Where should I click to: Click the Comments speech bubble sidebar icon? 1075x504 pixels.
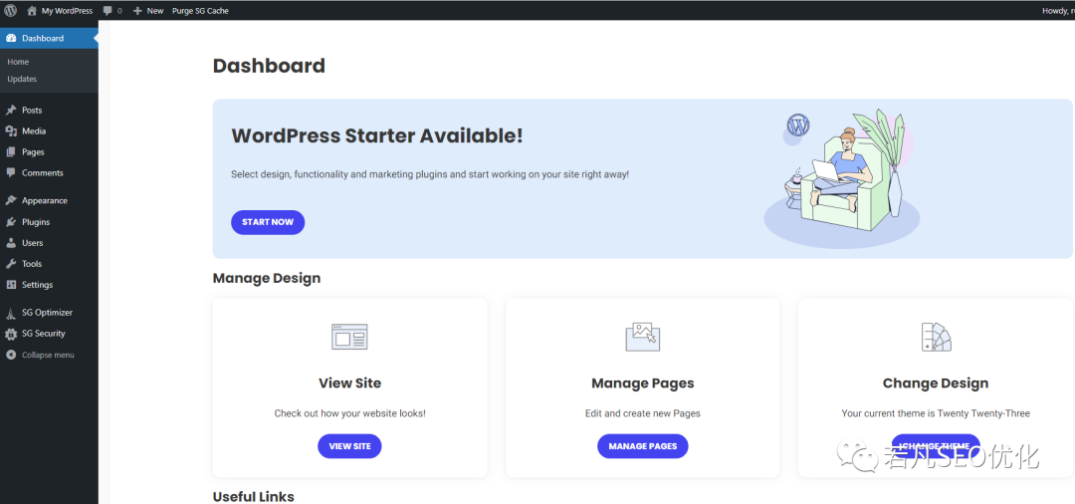(11, 172)
